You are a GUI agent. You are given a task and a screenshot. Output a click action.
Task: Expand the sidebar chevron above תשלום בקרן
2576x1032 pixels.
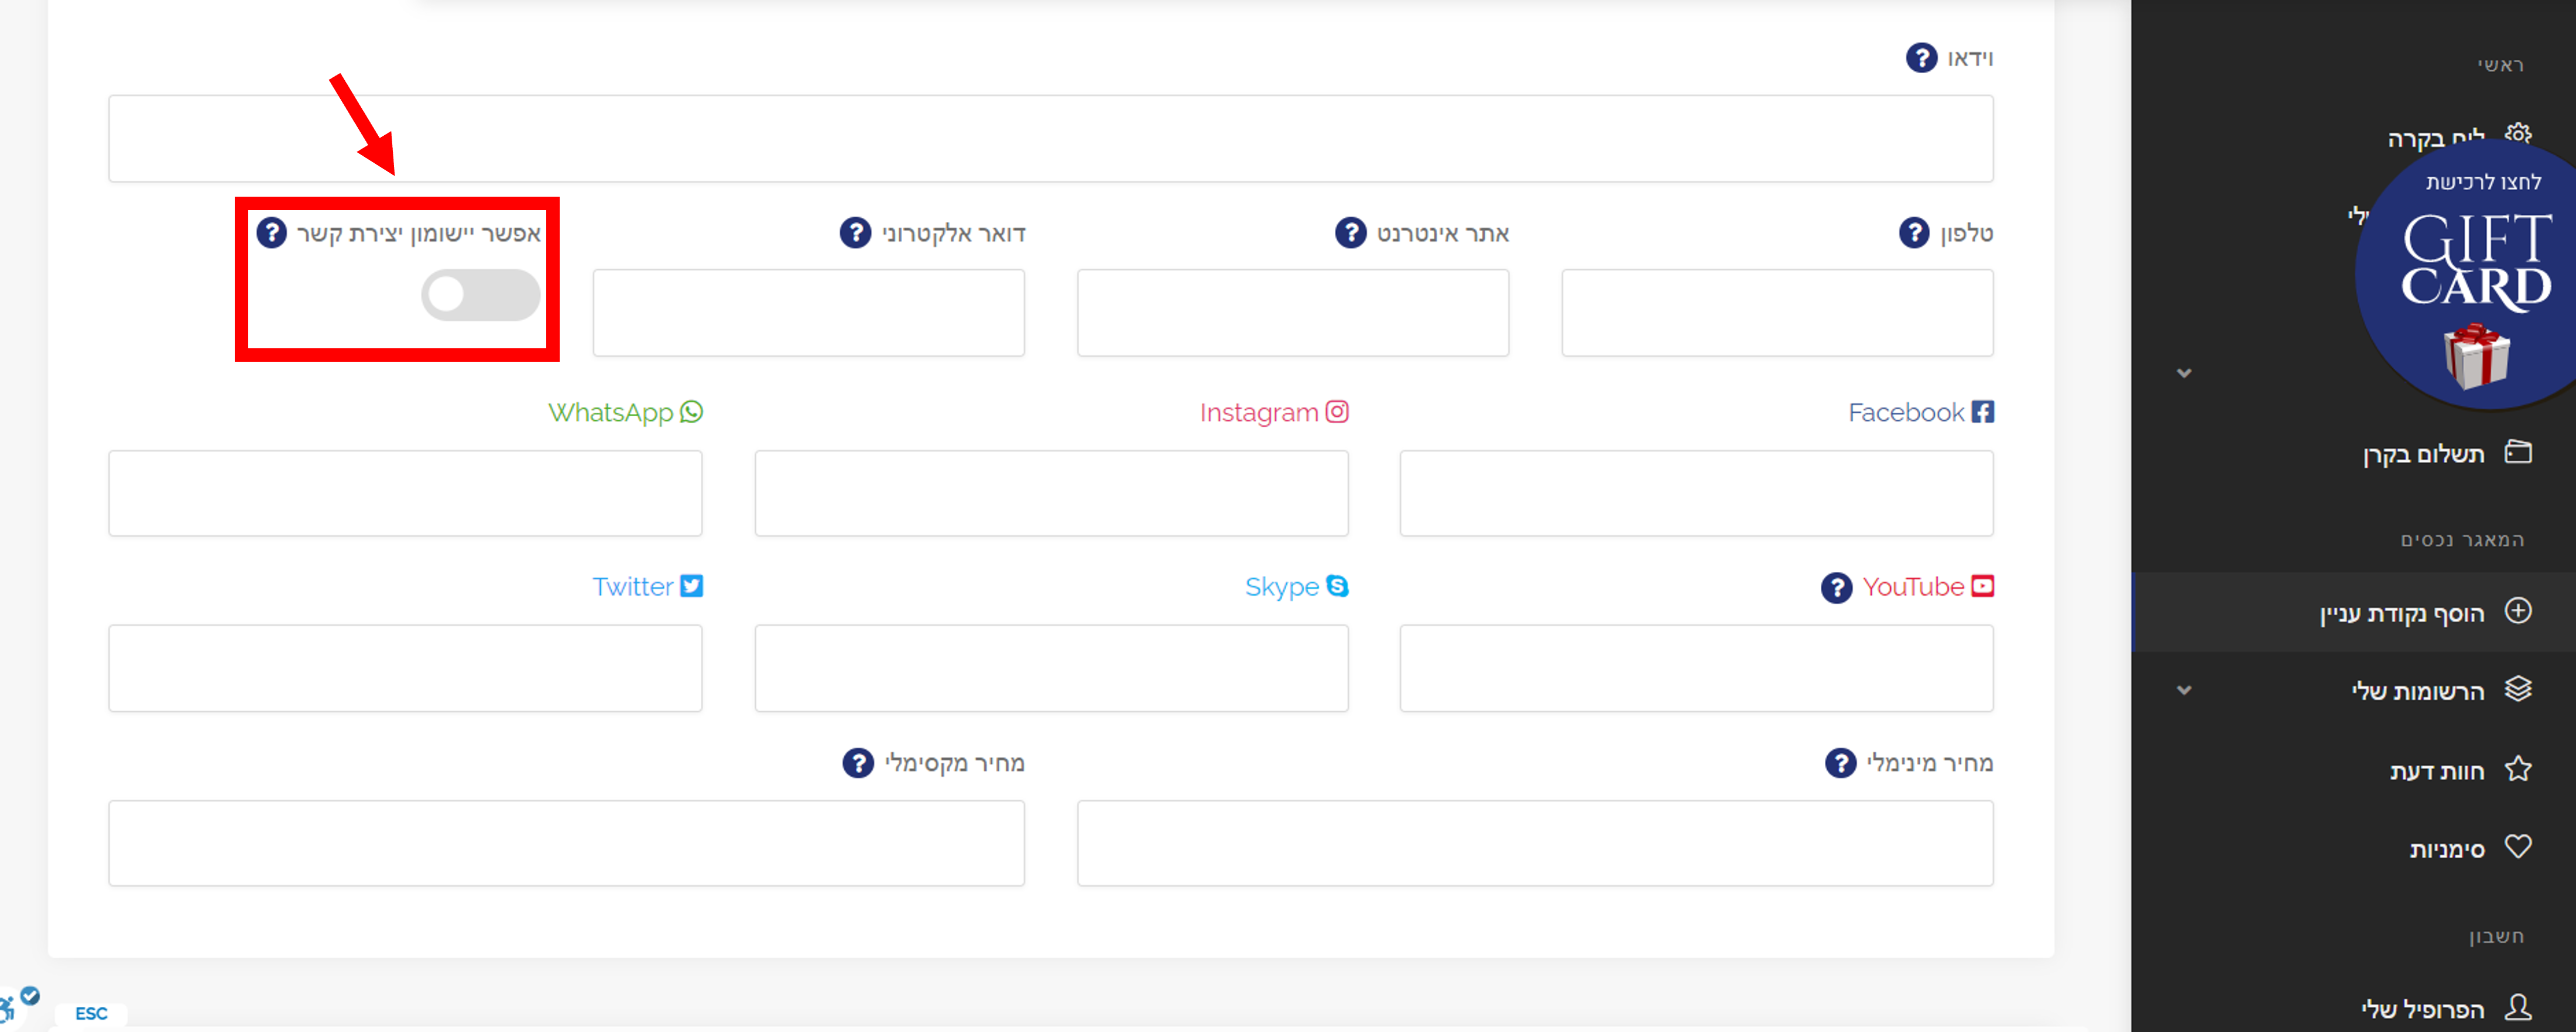pos(2184,374)
